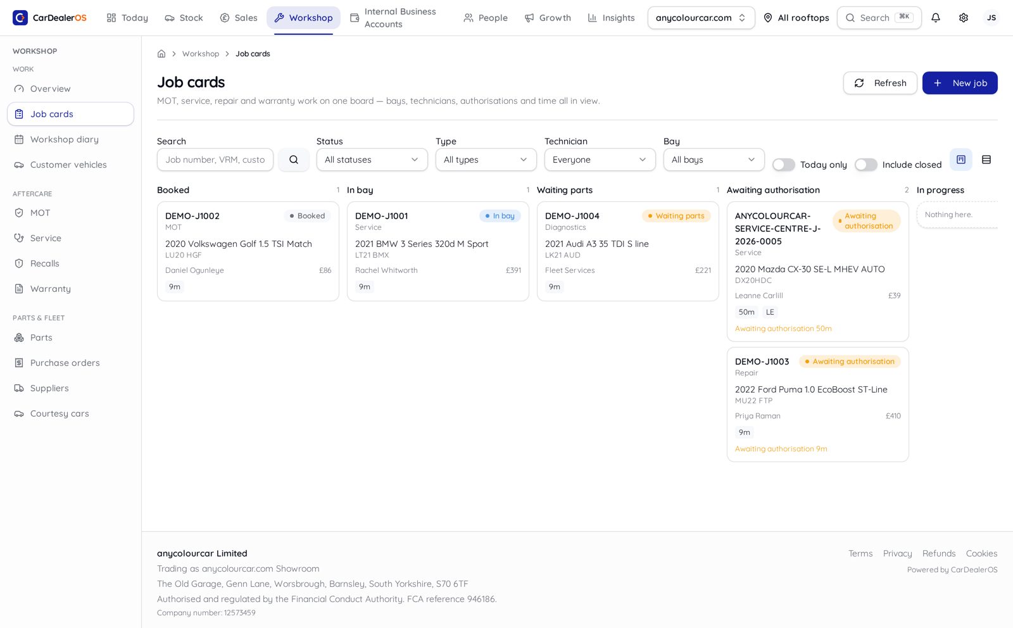Click the CarDealerOS logo icon
The width and height of the screenshot is (1013, 628).
pyautogui.click(x=20, y=18)
